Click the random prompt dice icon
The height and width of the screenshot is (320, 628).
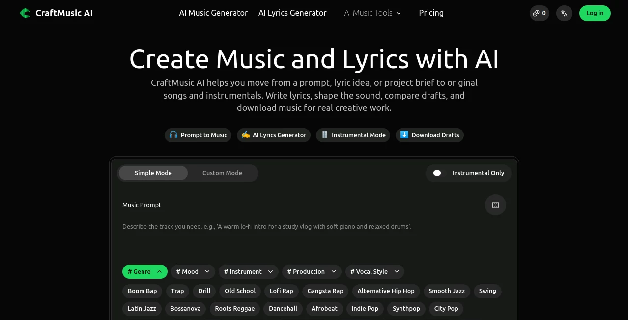pyautogui.click(x=495, y=205)
